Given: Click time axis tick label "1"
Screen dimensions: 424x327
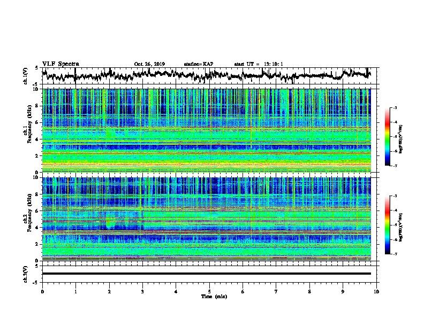Looking at the screenshot, I should (x=75, y=292).
